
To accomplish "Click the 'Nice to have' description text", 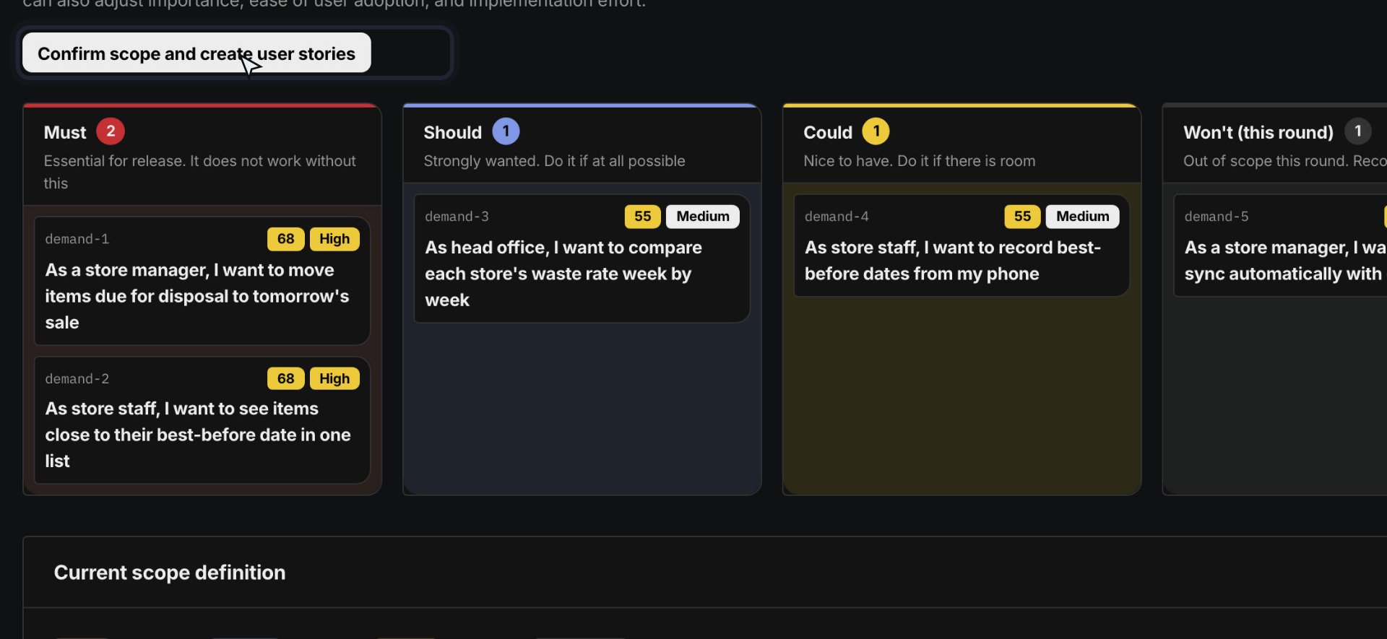I will pyautogui.click(x=919, y=161).
